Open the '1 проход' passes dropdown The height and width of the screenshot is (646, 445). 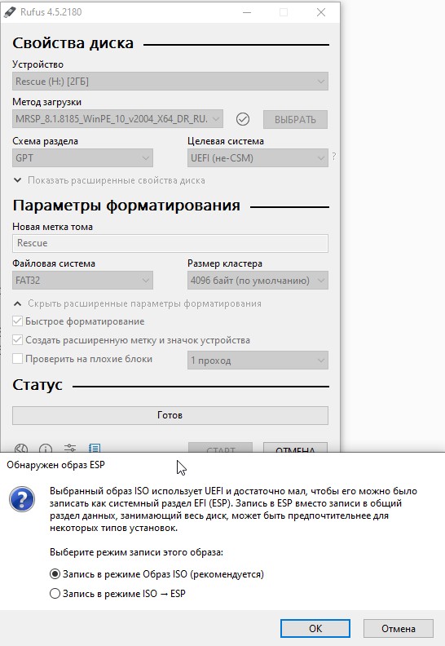[258, 361]
